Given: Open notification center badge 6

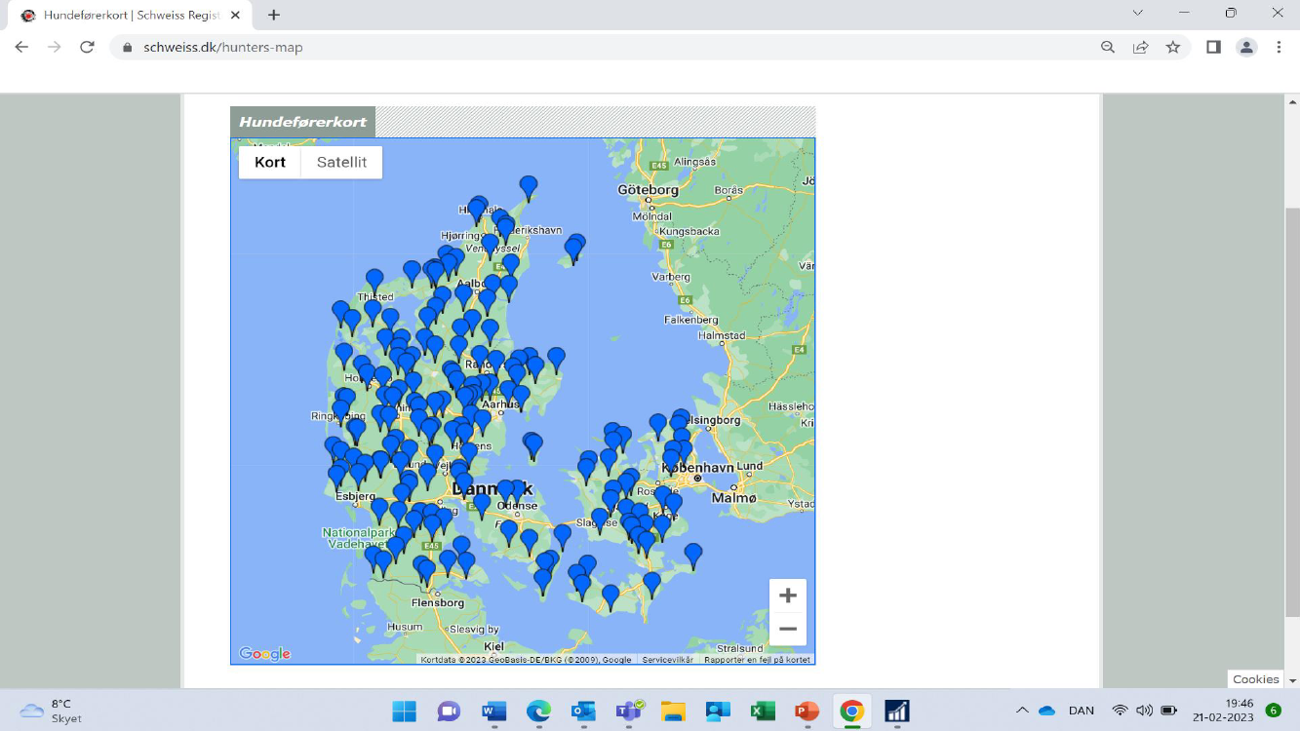Looking at the screenshot, I should pos(1274,711).
